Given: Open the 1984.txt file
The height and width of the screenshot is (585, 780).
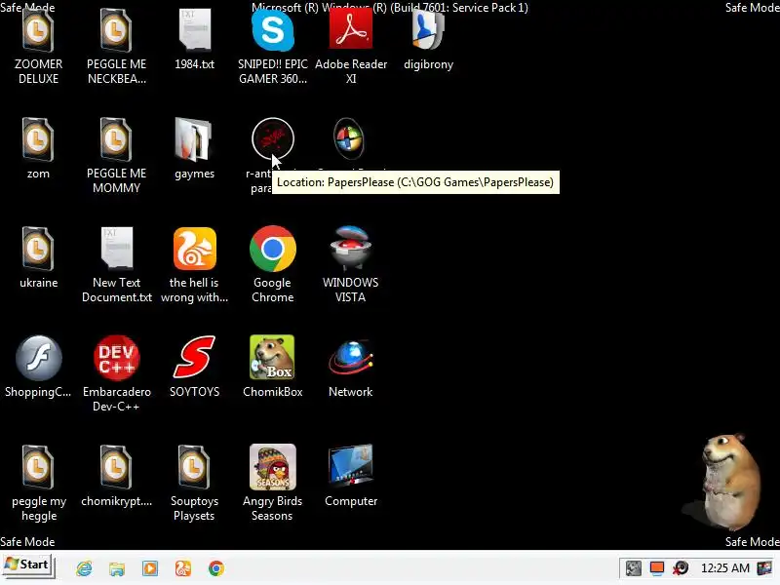Looking at the screenshot, I should tap(194, 30).
